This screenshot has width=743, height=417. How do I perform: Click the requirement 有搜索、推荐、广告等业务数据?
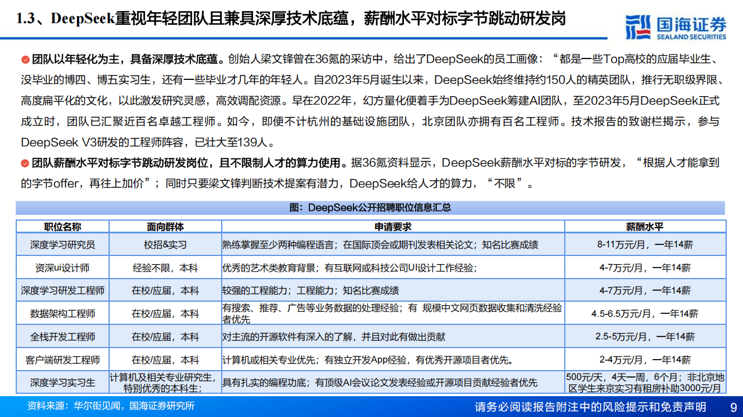click(x=392, y=313)
